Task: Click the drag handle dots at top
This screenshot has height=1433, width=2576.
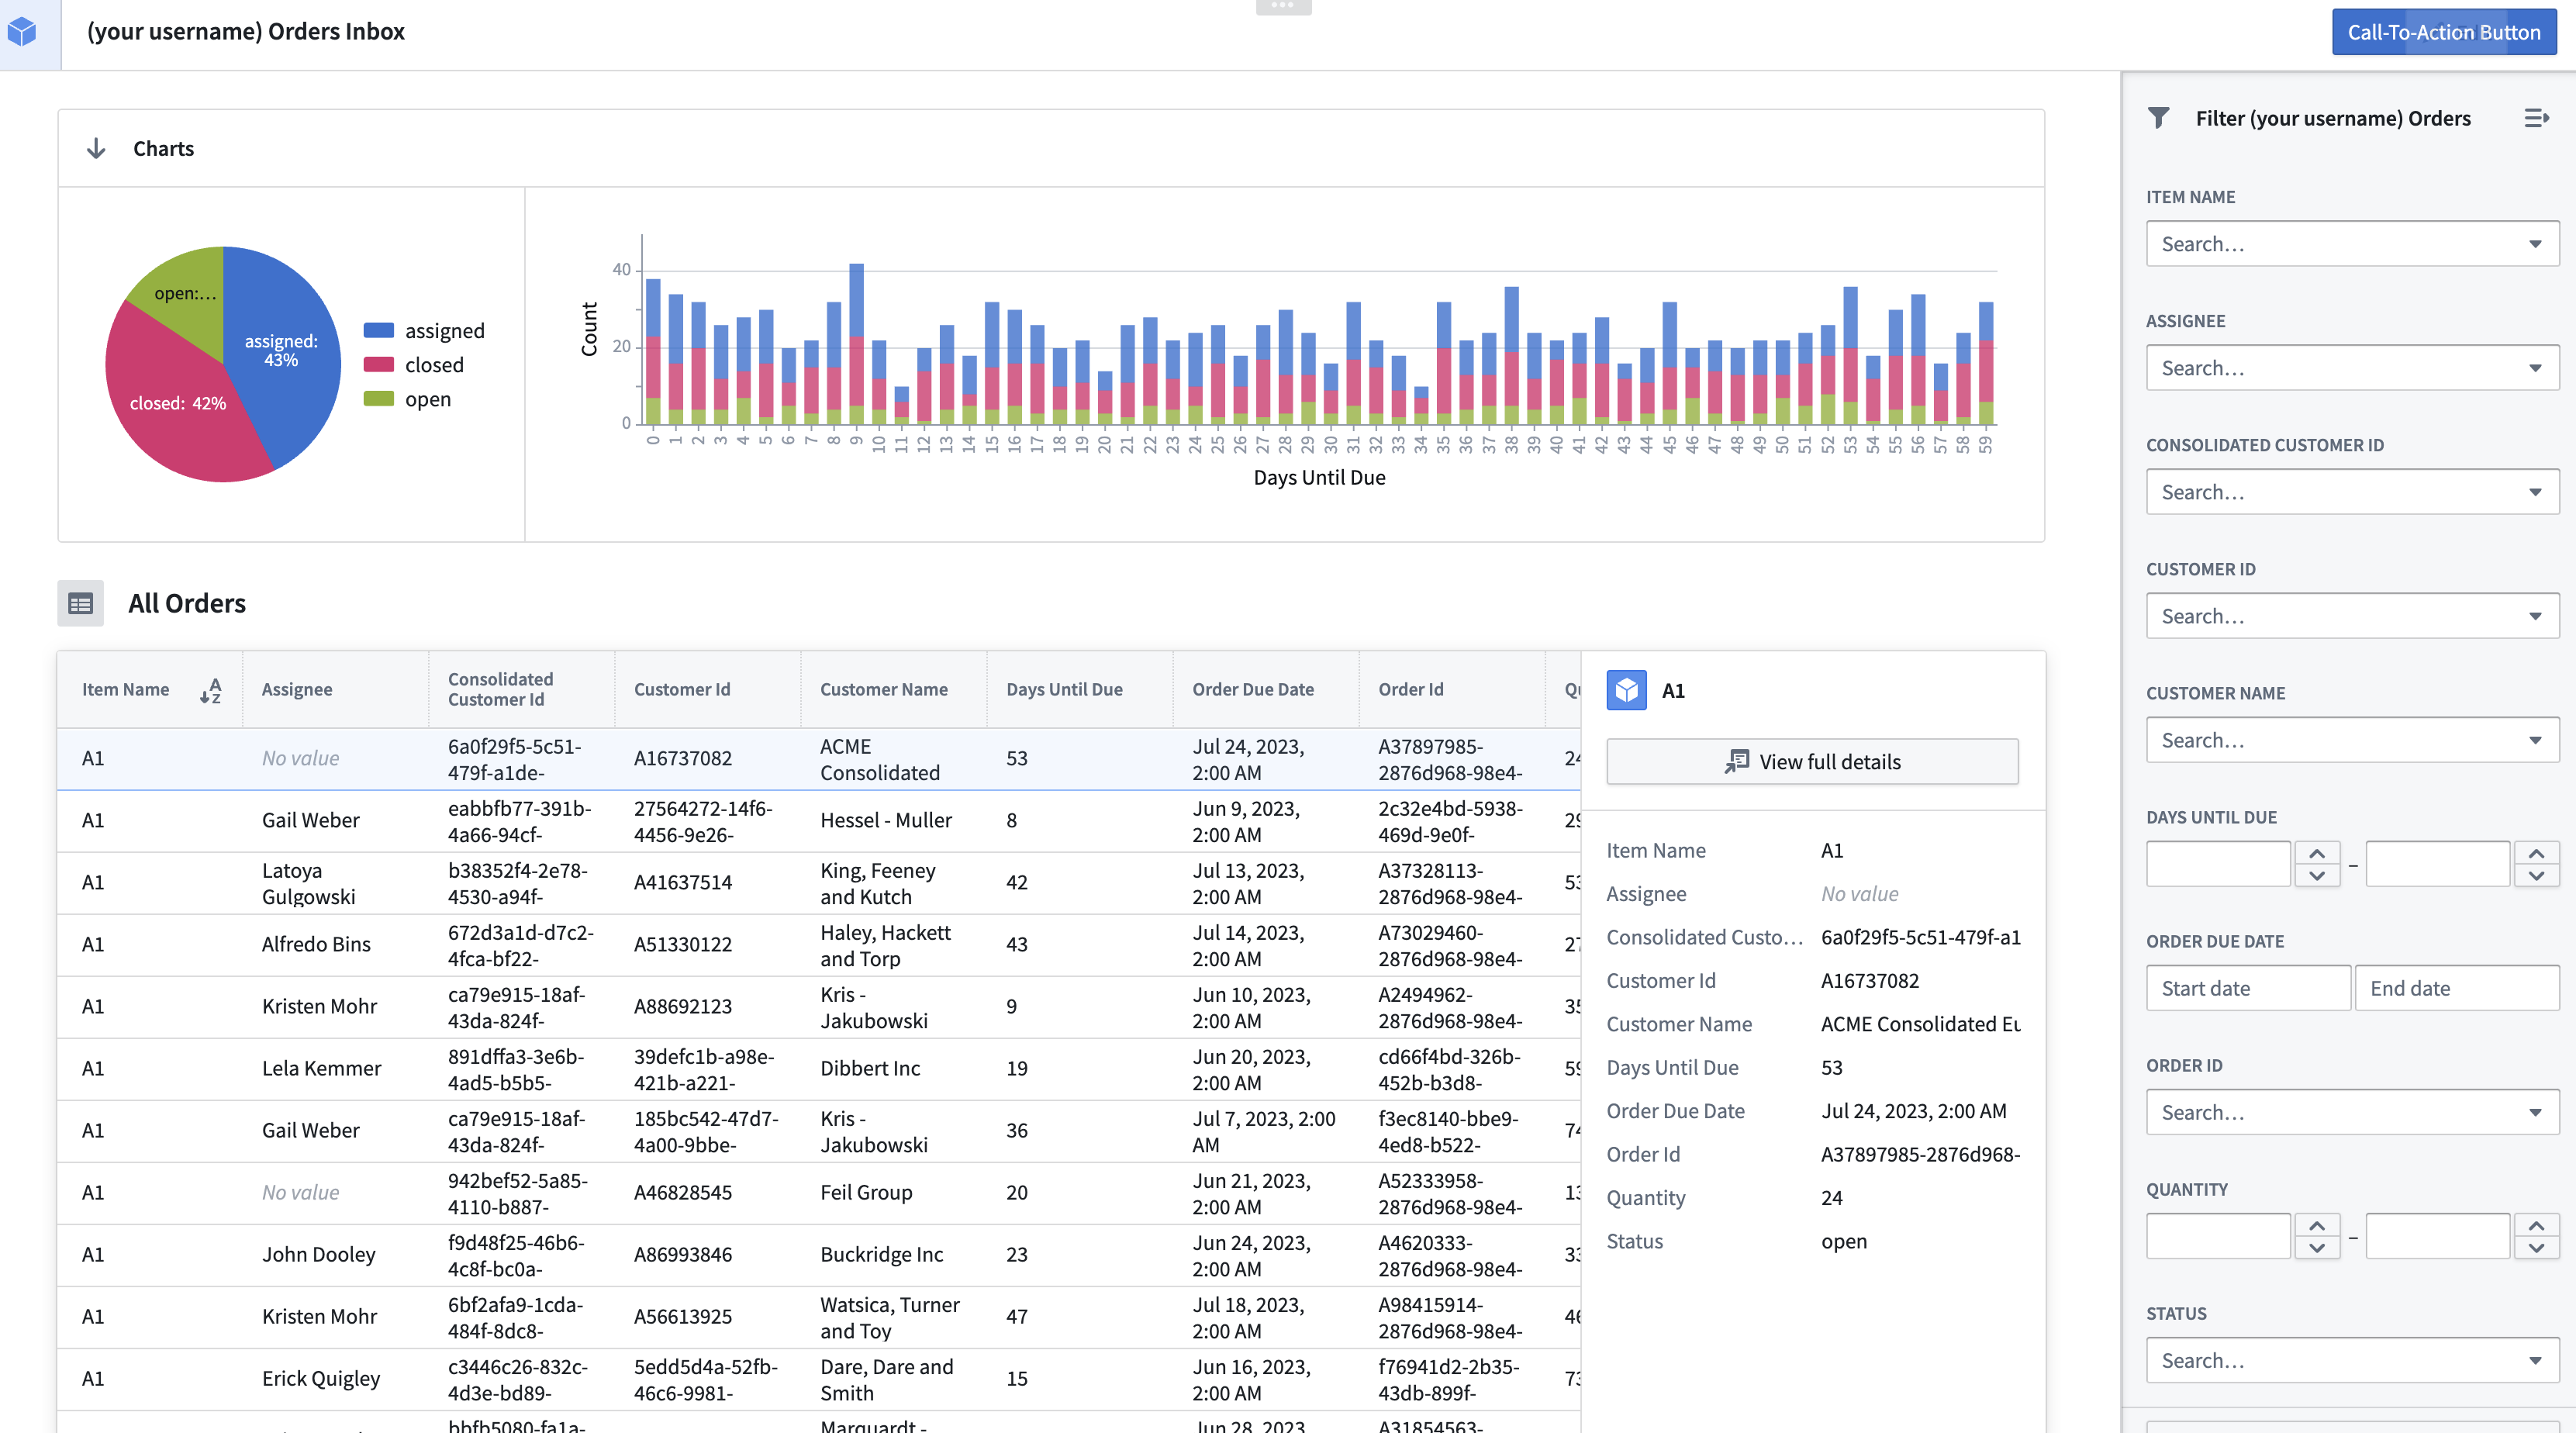Action: 1283,6
